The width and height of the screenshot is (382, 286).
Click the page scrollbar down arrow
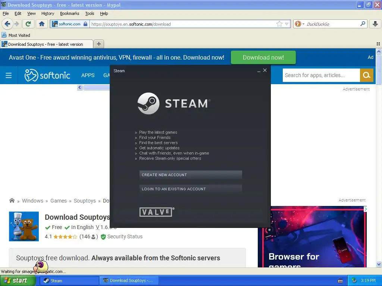click(379, 264)
